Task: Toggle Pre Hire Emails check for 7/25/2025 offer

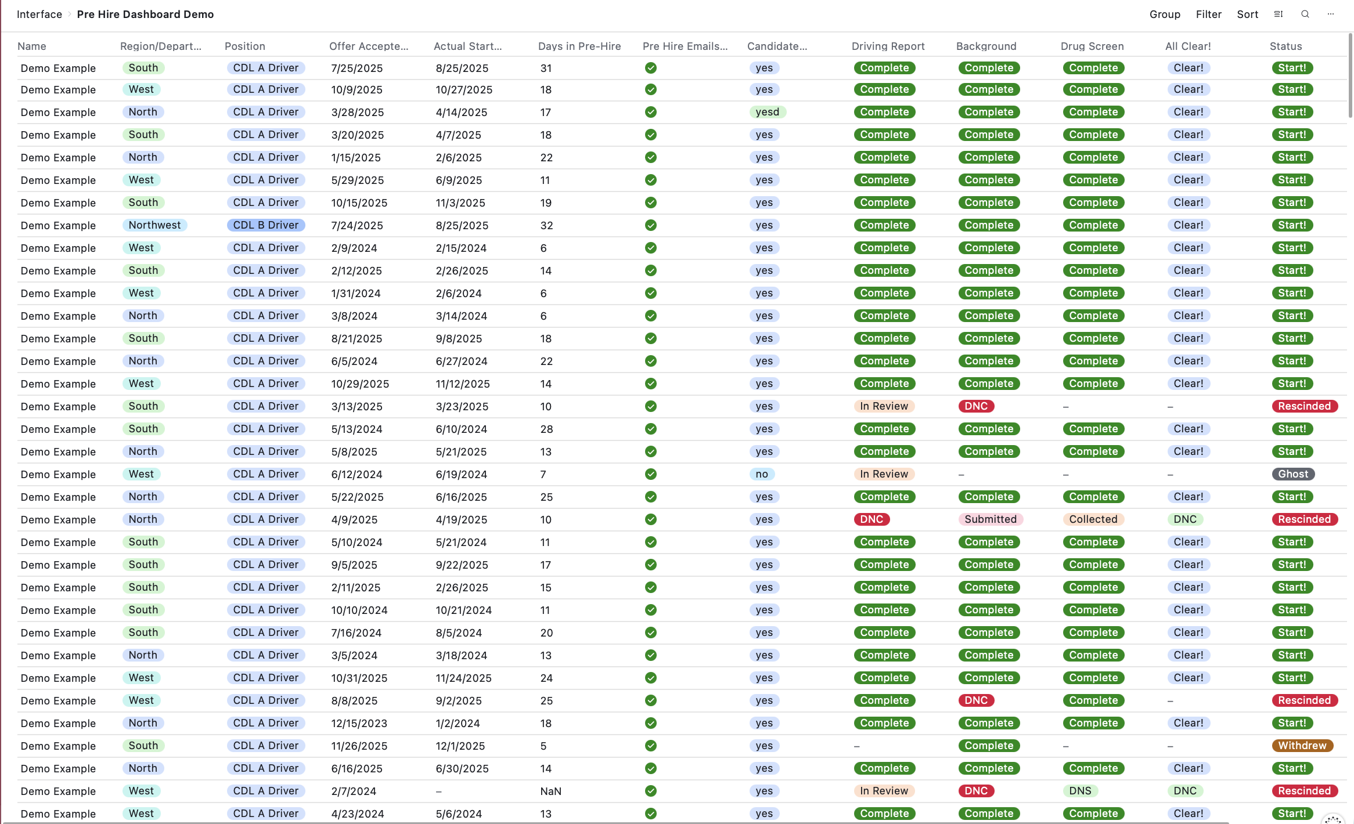Action: (651, 68)
